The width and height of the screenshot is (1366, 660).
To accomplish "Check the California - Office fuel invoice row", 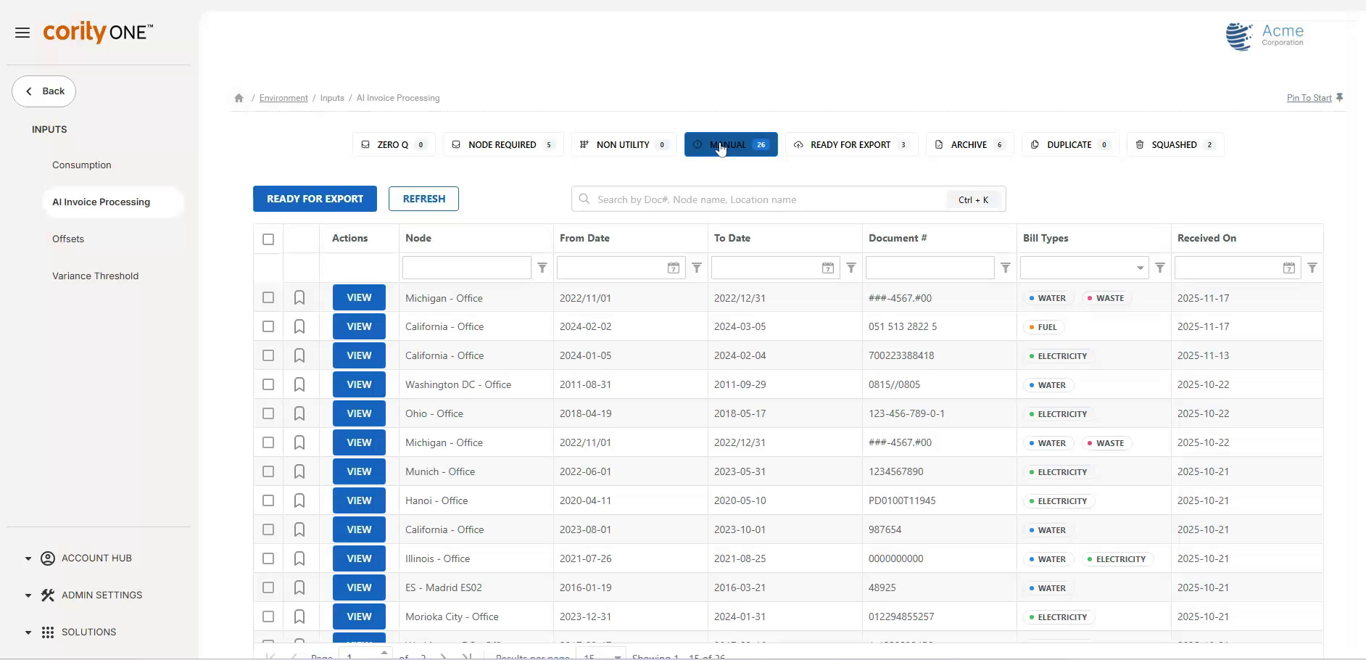I will [x=268, y=326].
